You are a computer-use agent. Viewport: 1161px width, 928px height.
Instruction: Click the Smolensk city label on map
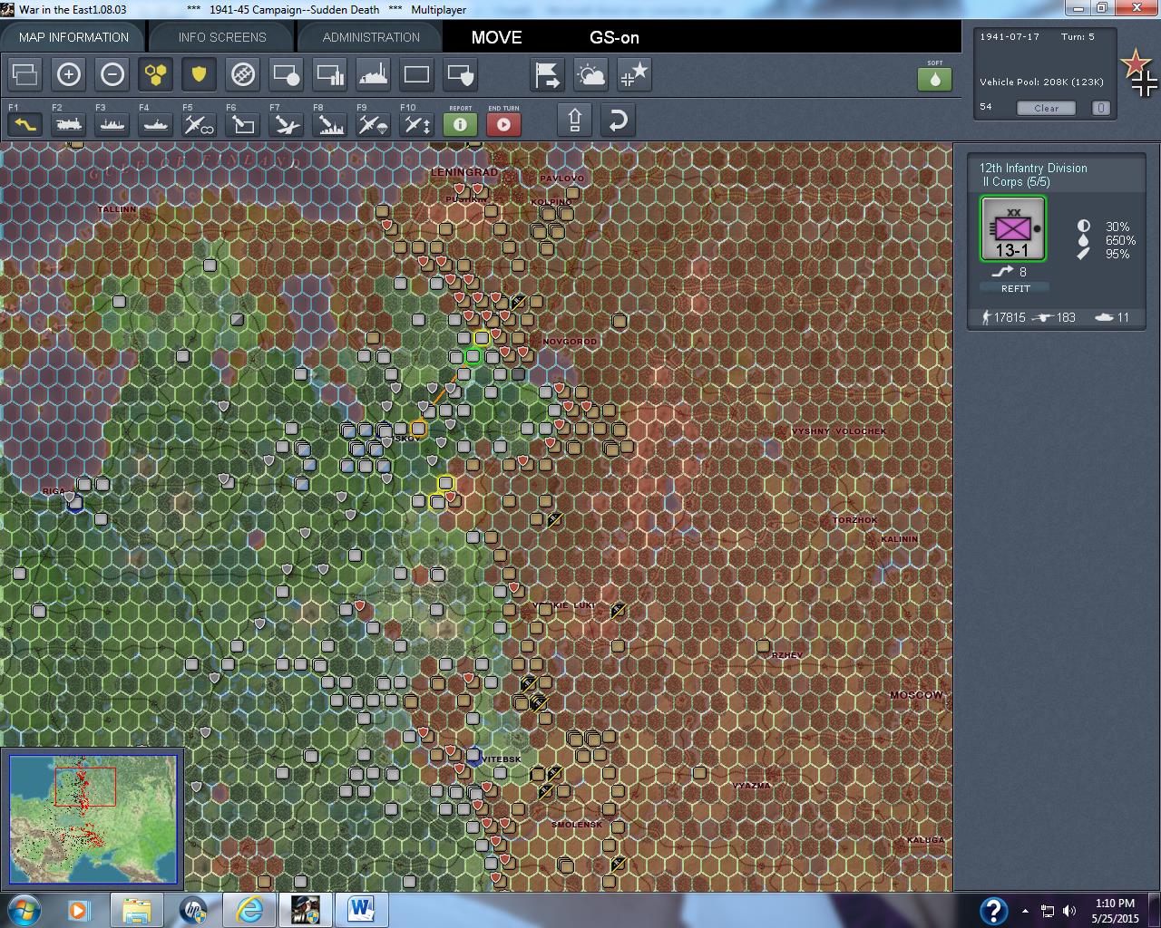tap(577, 825)
